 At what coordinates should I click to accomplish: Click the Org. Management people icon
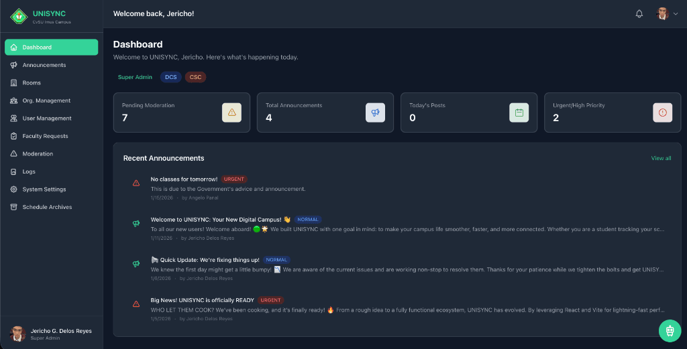[13, 100]
